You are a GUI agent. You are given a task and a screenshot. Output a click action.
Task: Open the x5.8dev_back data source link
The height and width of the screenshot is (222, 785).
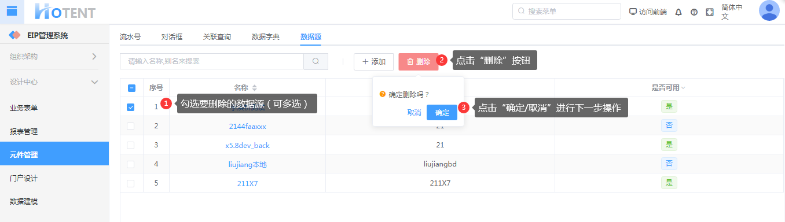pyautogui.click(x=247, y=145)
